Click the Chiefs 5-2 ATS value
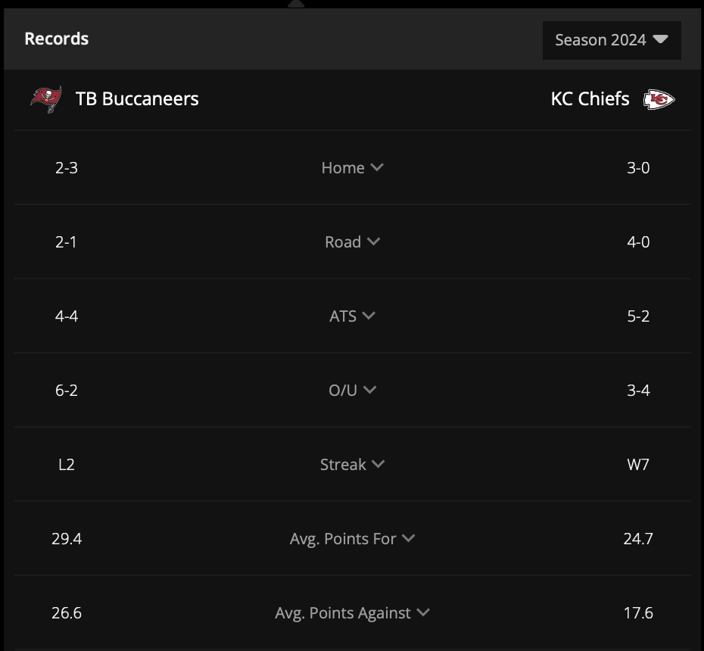The width and height of the screenshot is (704, 651). (x=638, y=316)
